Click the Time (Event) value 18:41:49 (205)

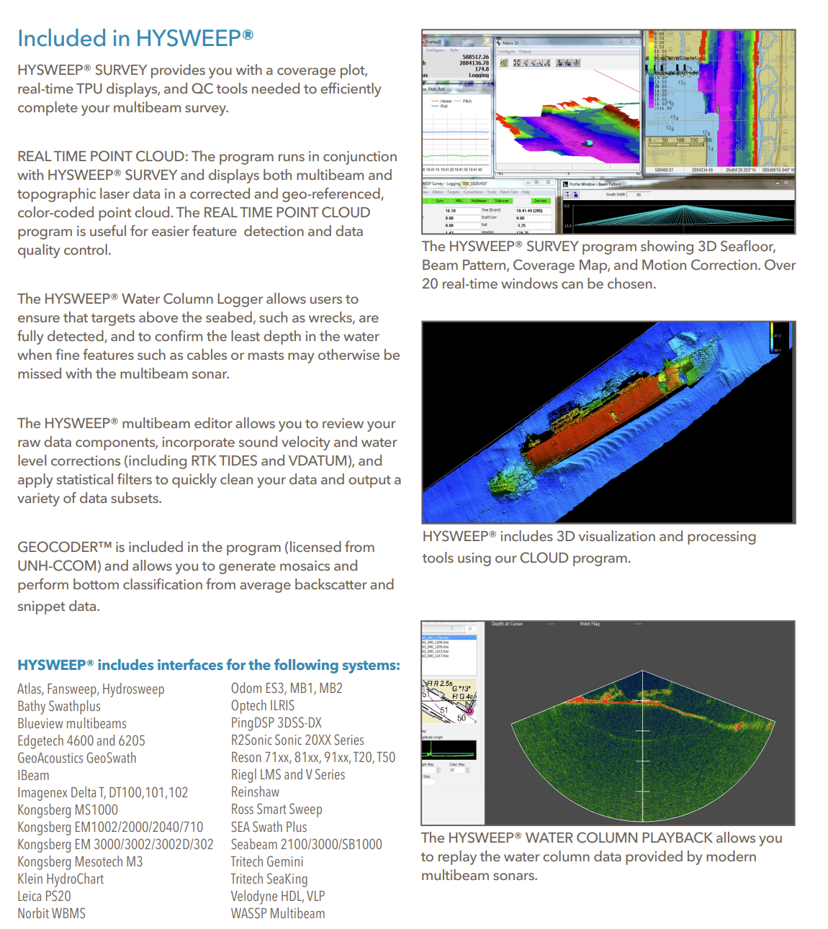tap(534, 211)
